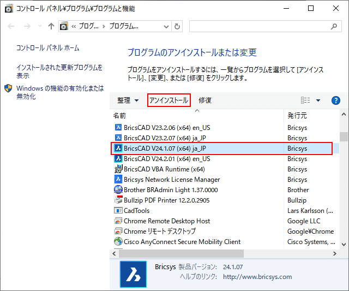Select the CadTools entry name
The image size is (349, 291).
pyautogui.click(x=137, y=211)
